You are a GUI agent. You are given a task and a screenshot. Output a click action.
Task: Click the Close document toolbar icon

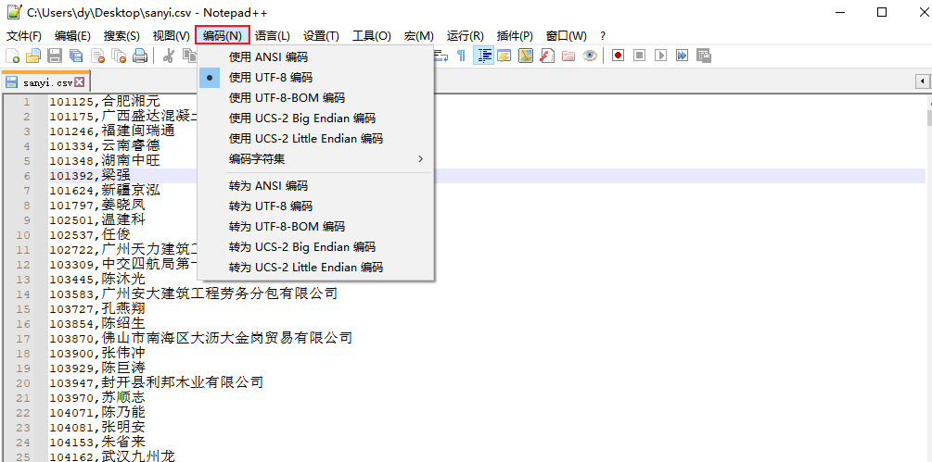point(97,56)
